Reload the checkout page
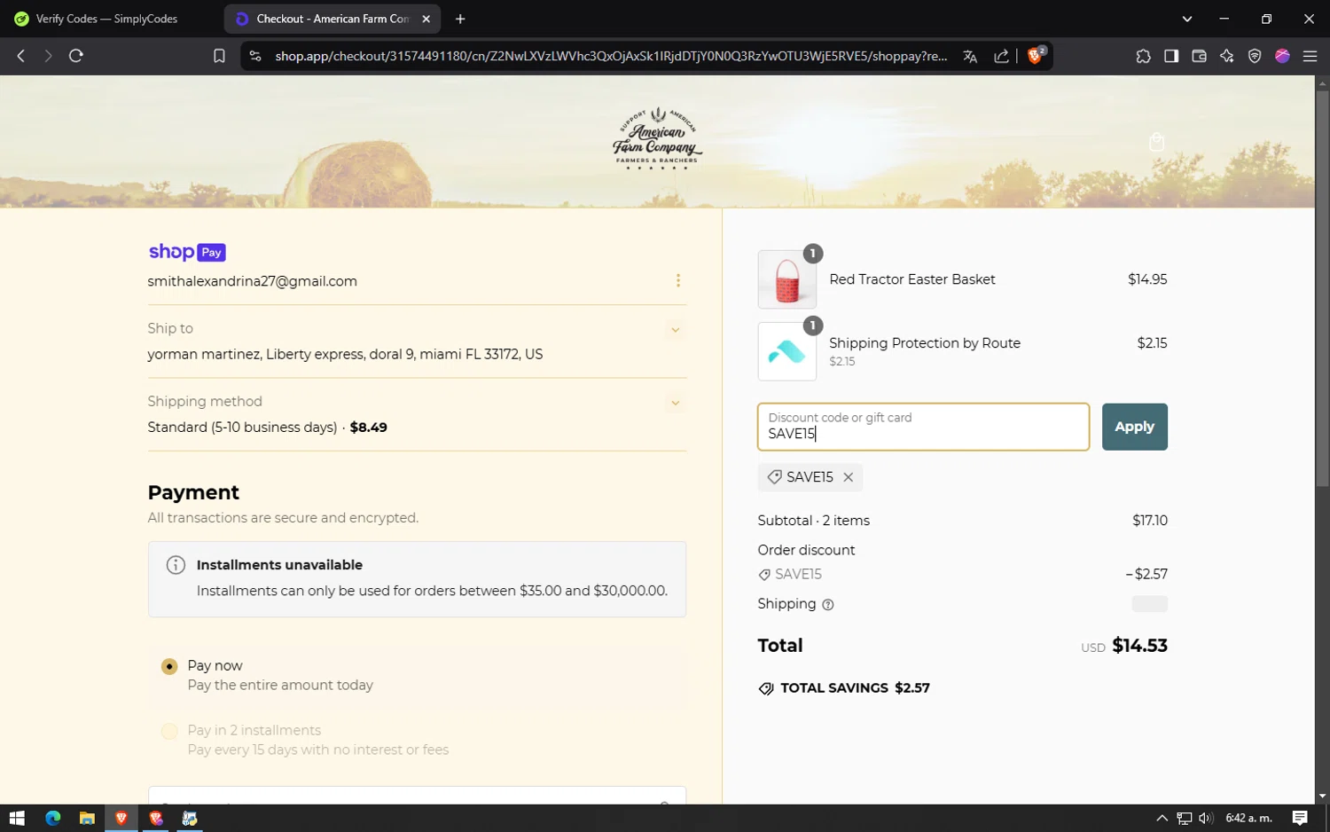The image size is (1330, 832). [76, 56]
